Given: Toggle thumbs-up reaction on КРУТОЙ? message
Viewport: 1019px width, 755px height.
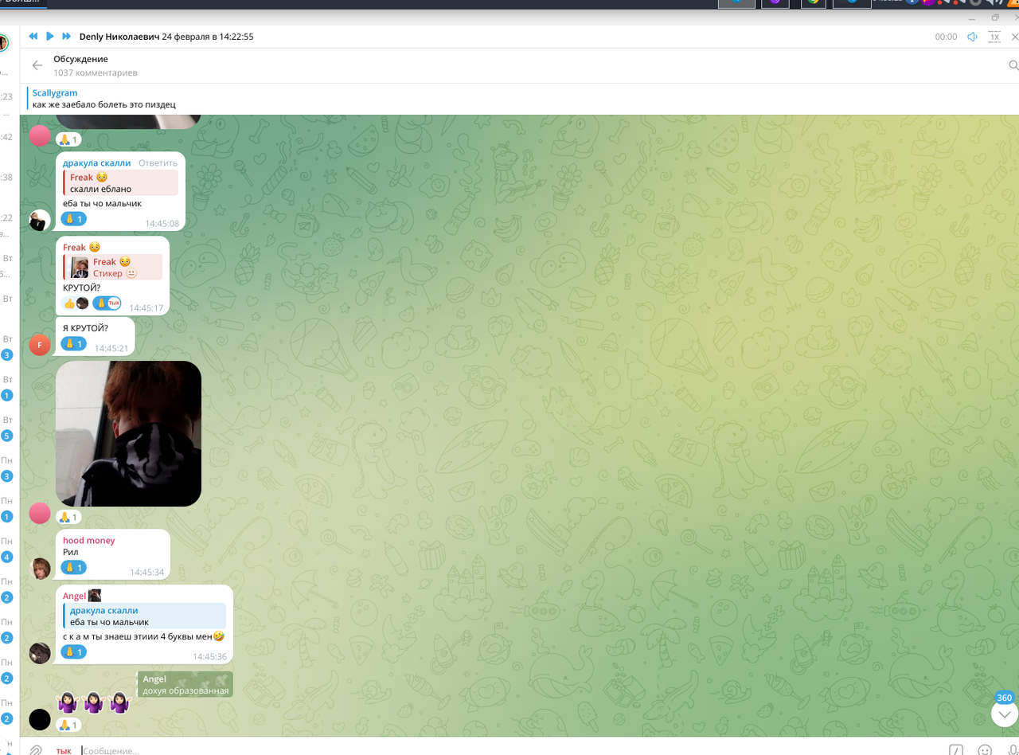Looking at the screenshot, I should point(76,303).
